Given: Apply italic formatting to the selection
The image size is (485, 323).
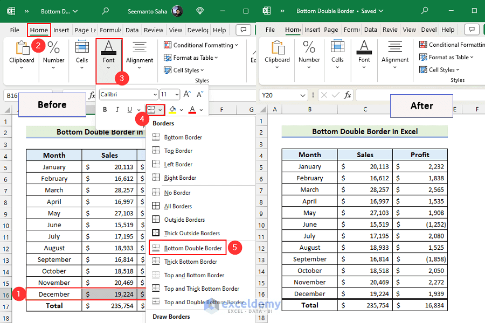Looking at the screenshot, I should [117, 109].
